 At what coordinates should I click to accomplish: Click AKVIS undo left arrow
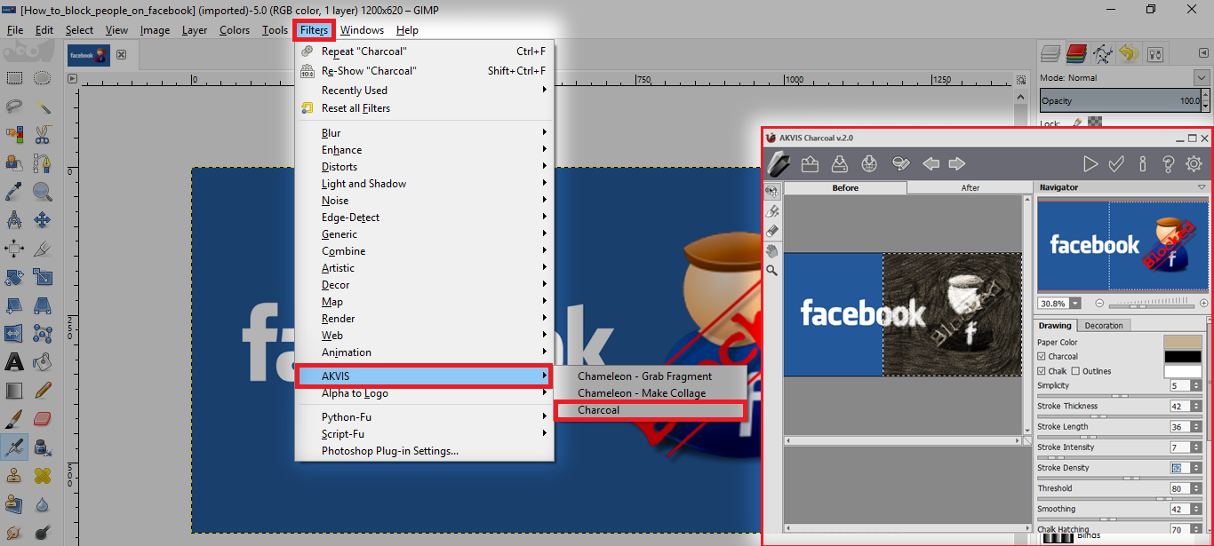[x=930, y=163]
